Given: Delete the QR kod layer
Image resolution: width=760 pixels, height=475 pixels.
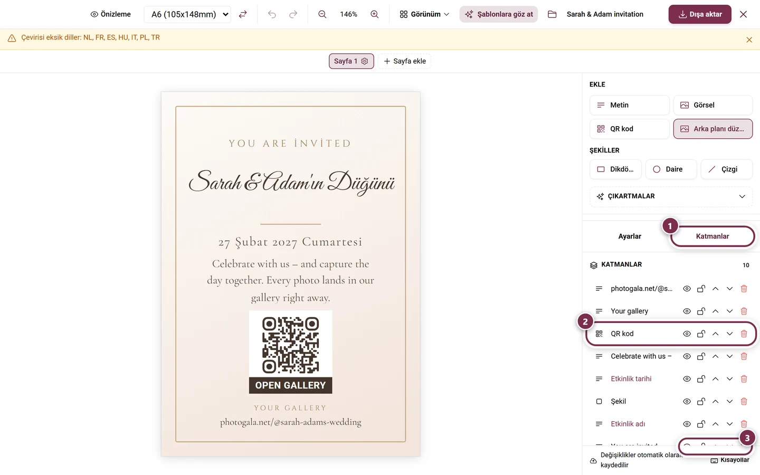Looking at the screenshot, I should pos(744,334).
